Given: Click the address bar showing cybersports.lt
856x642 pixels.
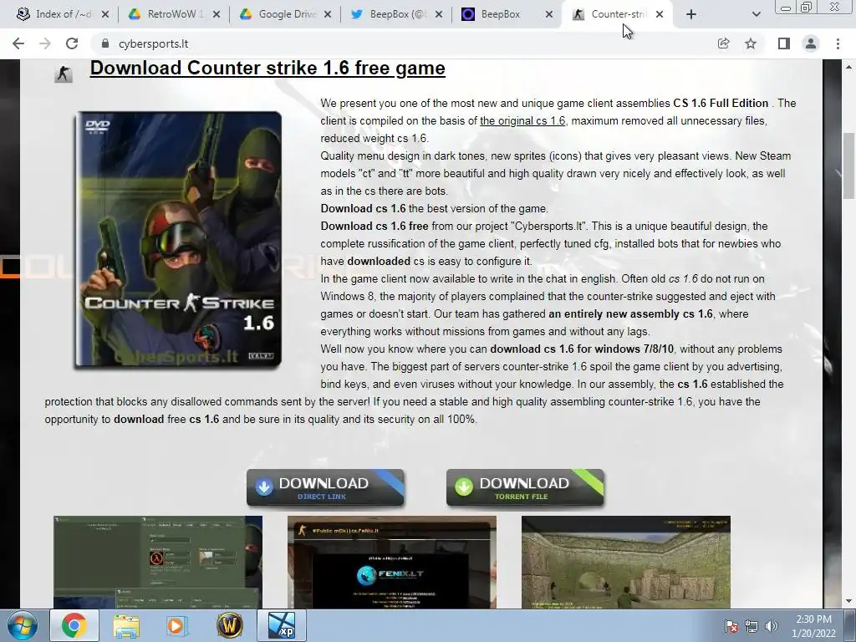Looking at the screenshot, I should (x=404, y=43).
